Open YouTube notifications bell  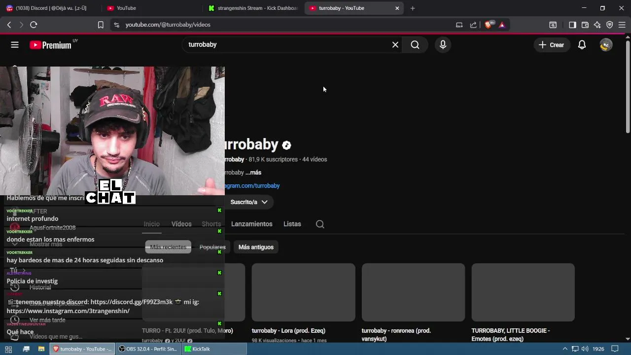582,45
